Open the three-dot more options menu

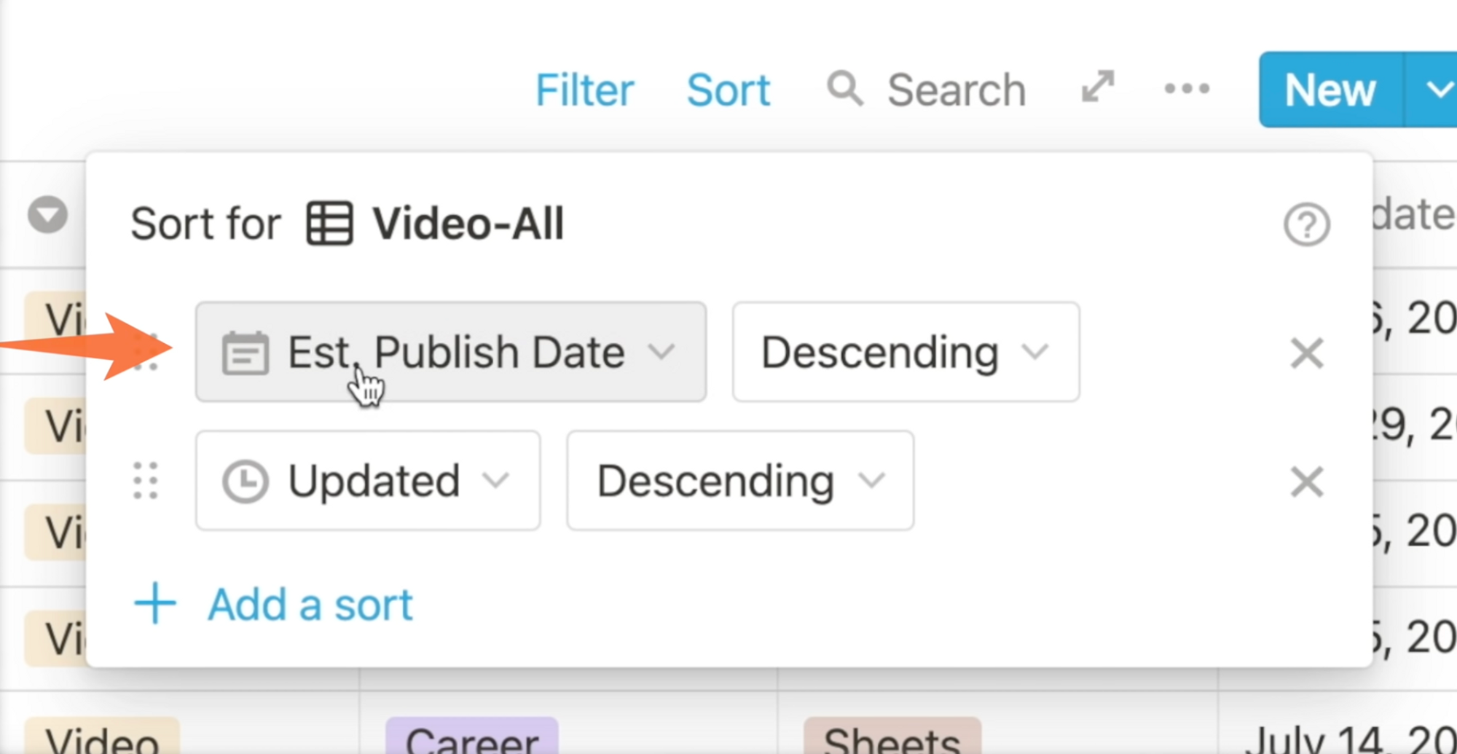1187,89
